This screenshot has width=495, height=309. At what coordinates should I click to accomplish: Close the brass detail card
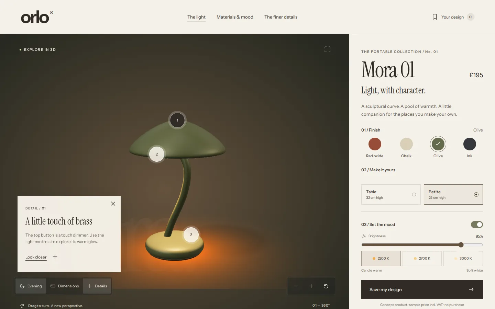coord(113,204)
